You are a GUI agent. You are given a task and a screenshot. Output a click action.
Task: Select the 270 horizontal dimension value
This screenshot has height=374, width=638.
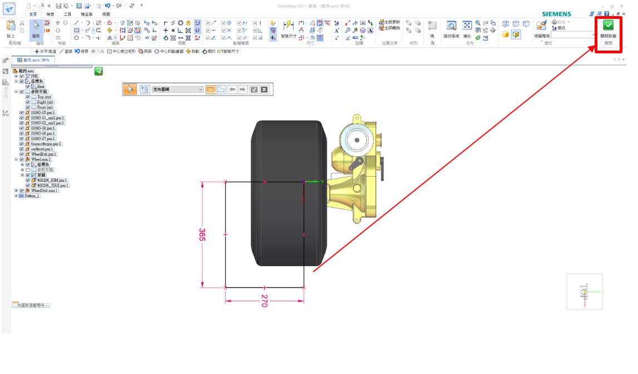coord(264,301)
